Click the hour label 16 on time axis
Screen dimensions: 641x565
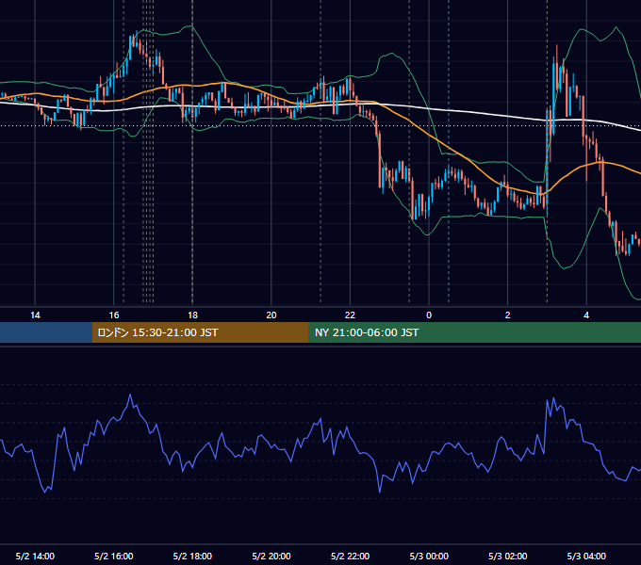click(114, 315)
